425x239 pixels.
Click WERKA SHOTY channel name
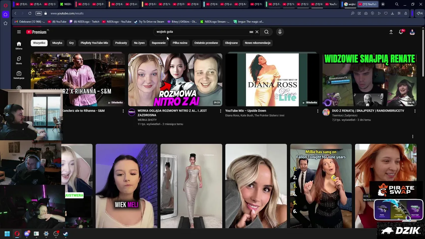(x=147, y=120)
